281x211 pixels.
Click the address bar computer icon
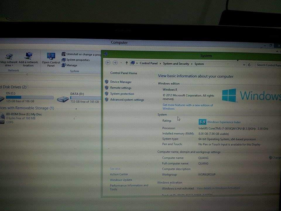click(x=133, y=63)
